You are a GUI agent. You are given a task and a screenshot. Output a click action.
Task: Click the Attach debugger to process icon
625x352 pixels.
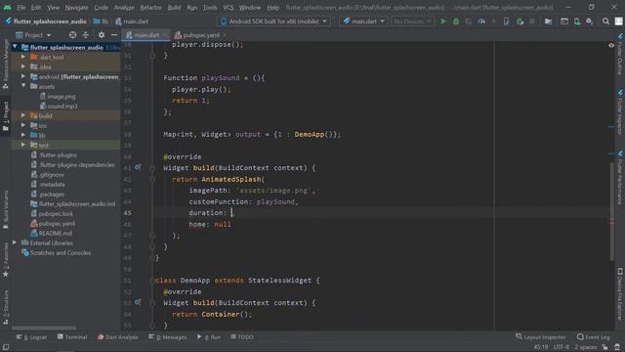520,22
